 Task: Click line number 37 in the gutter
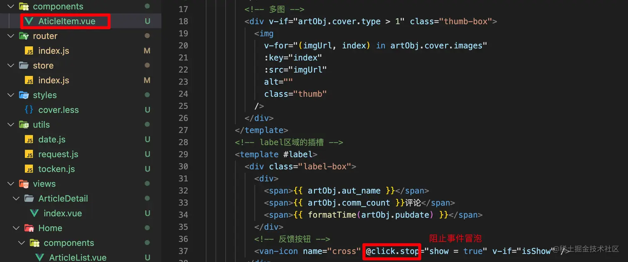pyautogui.click(x=183, y=251)
